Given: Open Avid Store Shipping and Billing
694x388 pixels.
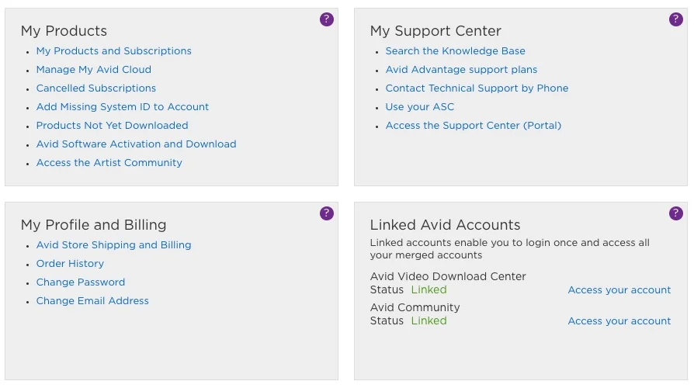Looking at the screenshot, I should pyautogui.click(x=114, y=244).
